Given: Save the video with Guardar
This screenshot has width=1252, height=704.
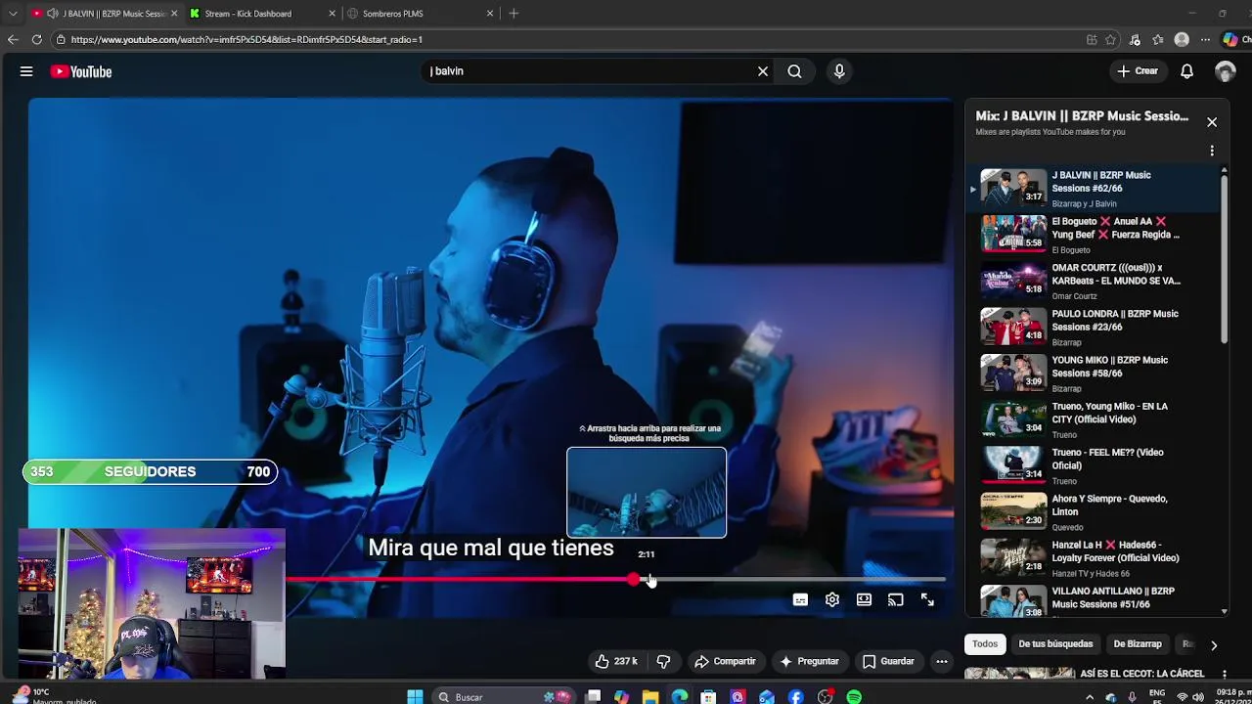Looking at the screenshot, I should click(888, 662).
